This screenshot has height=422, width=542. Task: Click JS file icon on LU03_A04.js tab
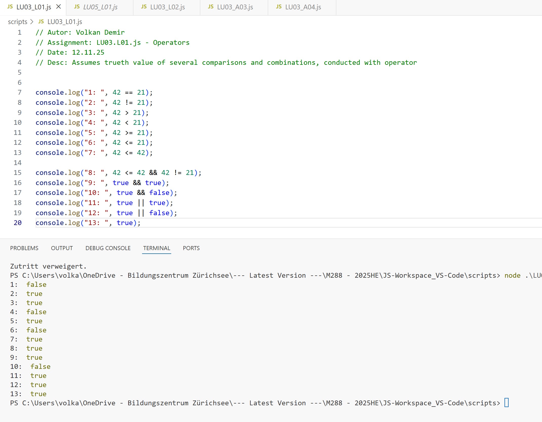pyautogui.click(x=279, y=7)
